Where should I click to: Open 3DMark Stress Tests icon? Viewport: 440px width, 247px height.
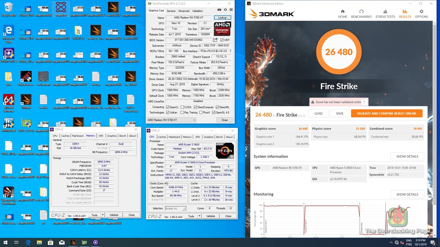(x=385, y=12)
